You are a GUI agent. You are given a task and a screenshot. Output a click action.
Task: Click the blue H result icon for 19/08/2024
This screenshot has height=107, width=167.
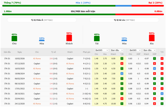(x=122, y=74)
